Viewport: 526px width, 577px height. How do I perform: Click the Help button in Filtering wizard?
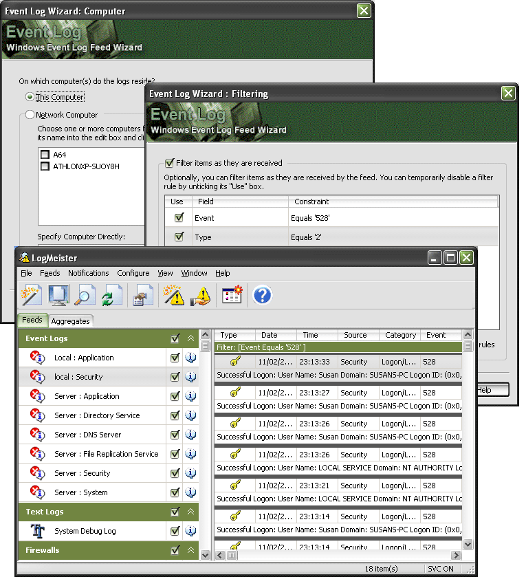pyautogui.click(x=493, y=390)
